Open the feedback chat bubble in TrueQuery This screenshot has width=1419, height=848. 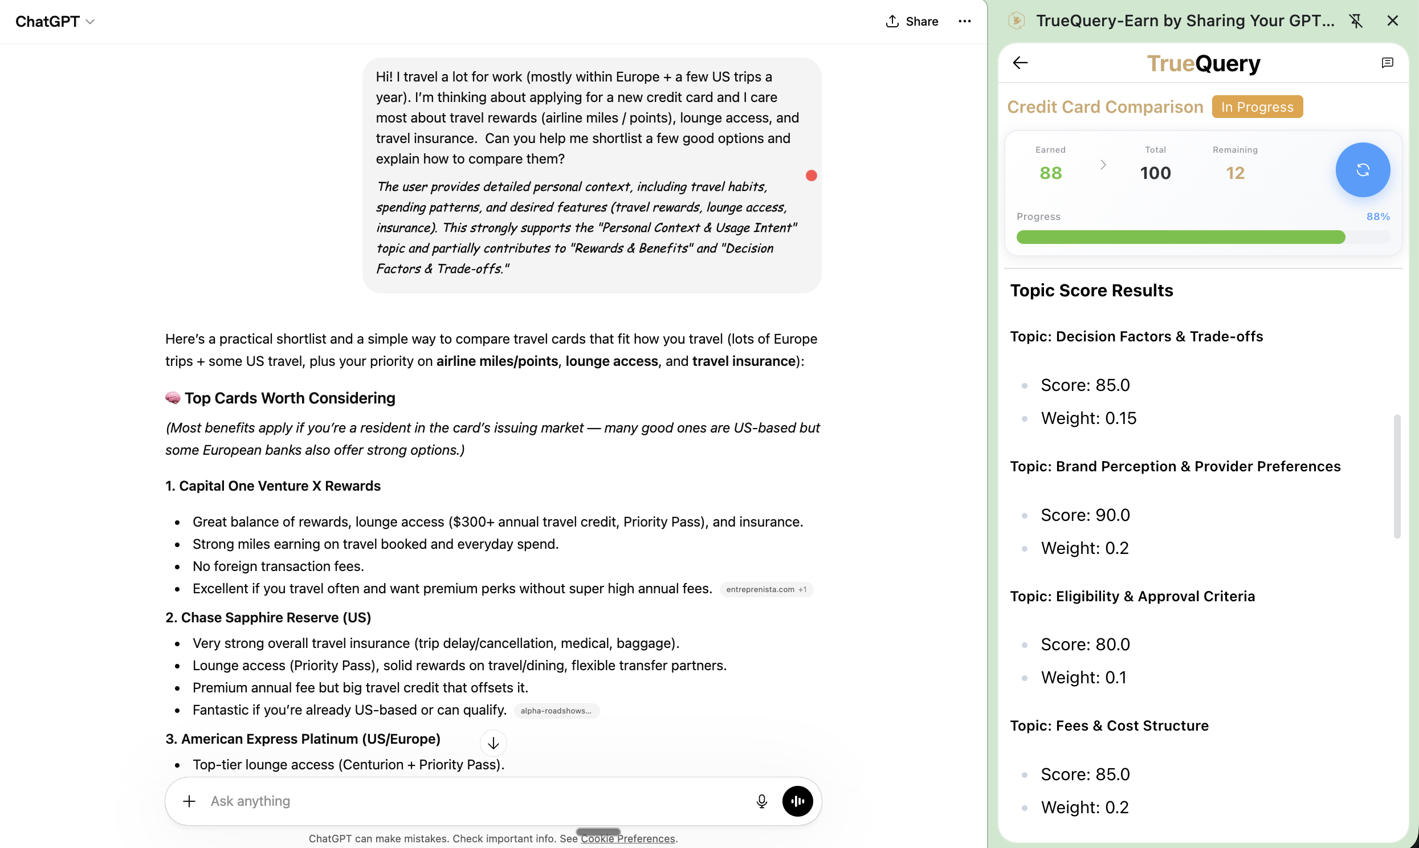tap(1388, 63)
